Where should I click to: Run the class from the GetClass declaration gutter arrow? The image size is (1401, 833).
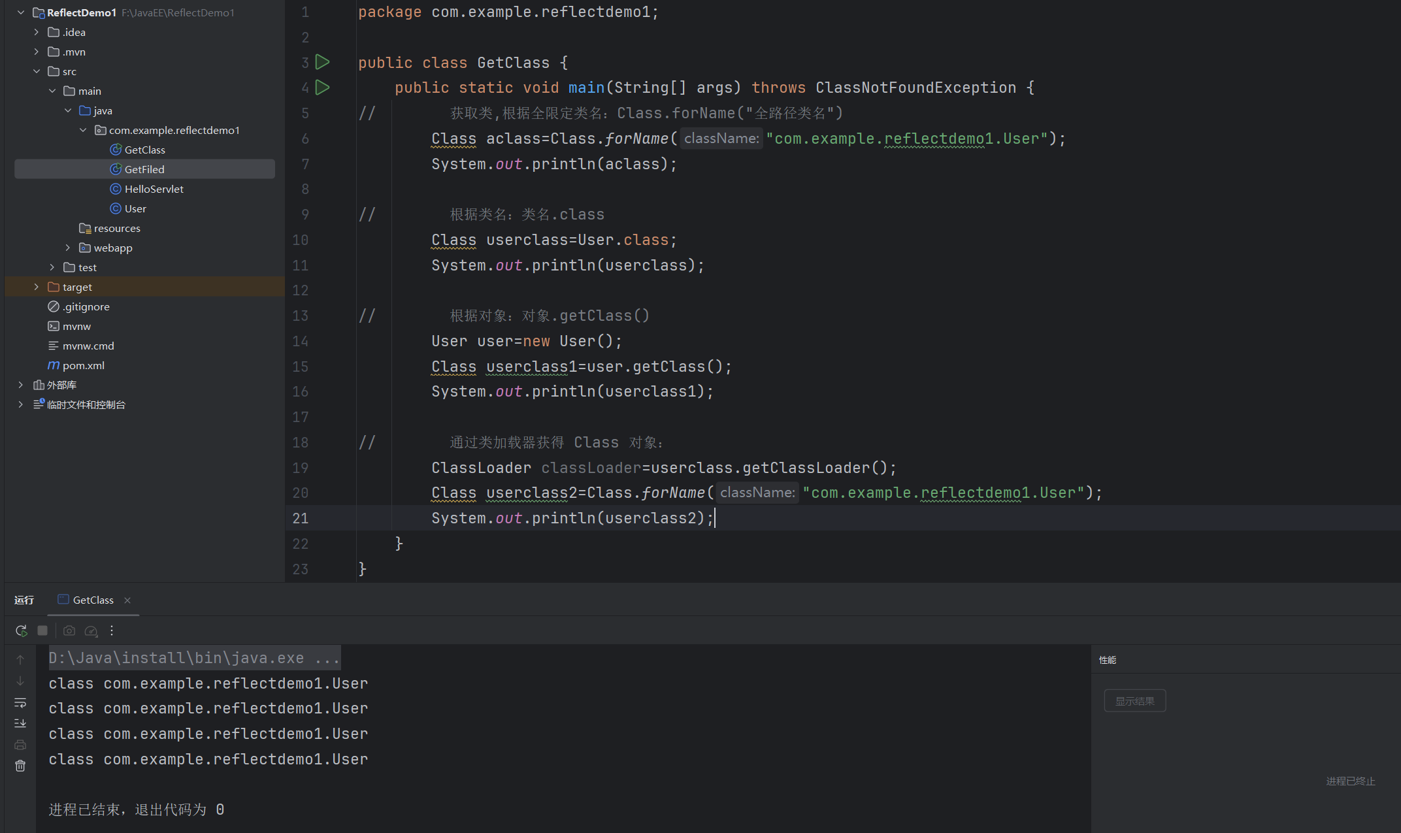tap(322, 62)
